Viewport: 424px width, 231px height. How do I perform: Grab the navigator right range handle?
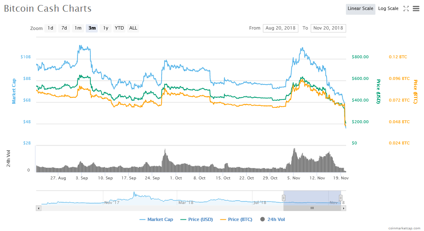tap(341, 198)
